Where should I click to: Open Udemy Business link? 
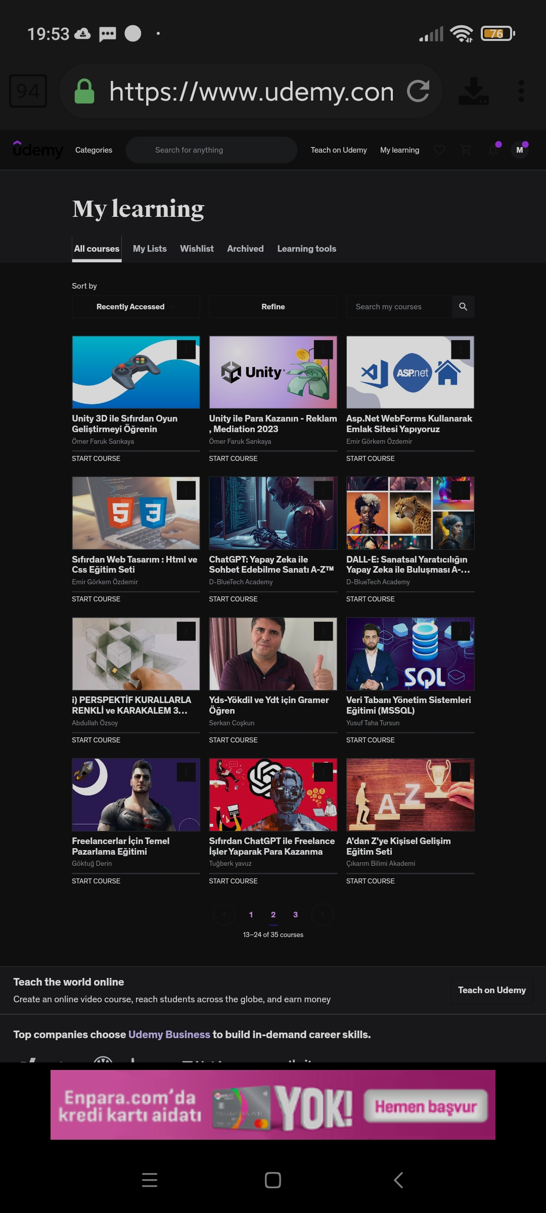pos(169,1034)
